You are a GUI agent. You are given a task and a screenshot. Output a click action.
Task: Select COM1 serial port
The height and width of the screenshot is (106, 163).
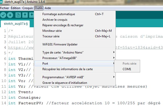(127, 69)
